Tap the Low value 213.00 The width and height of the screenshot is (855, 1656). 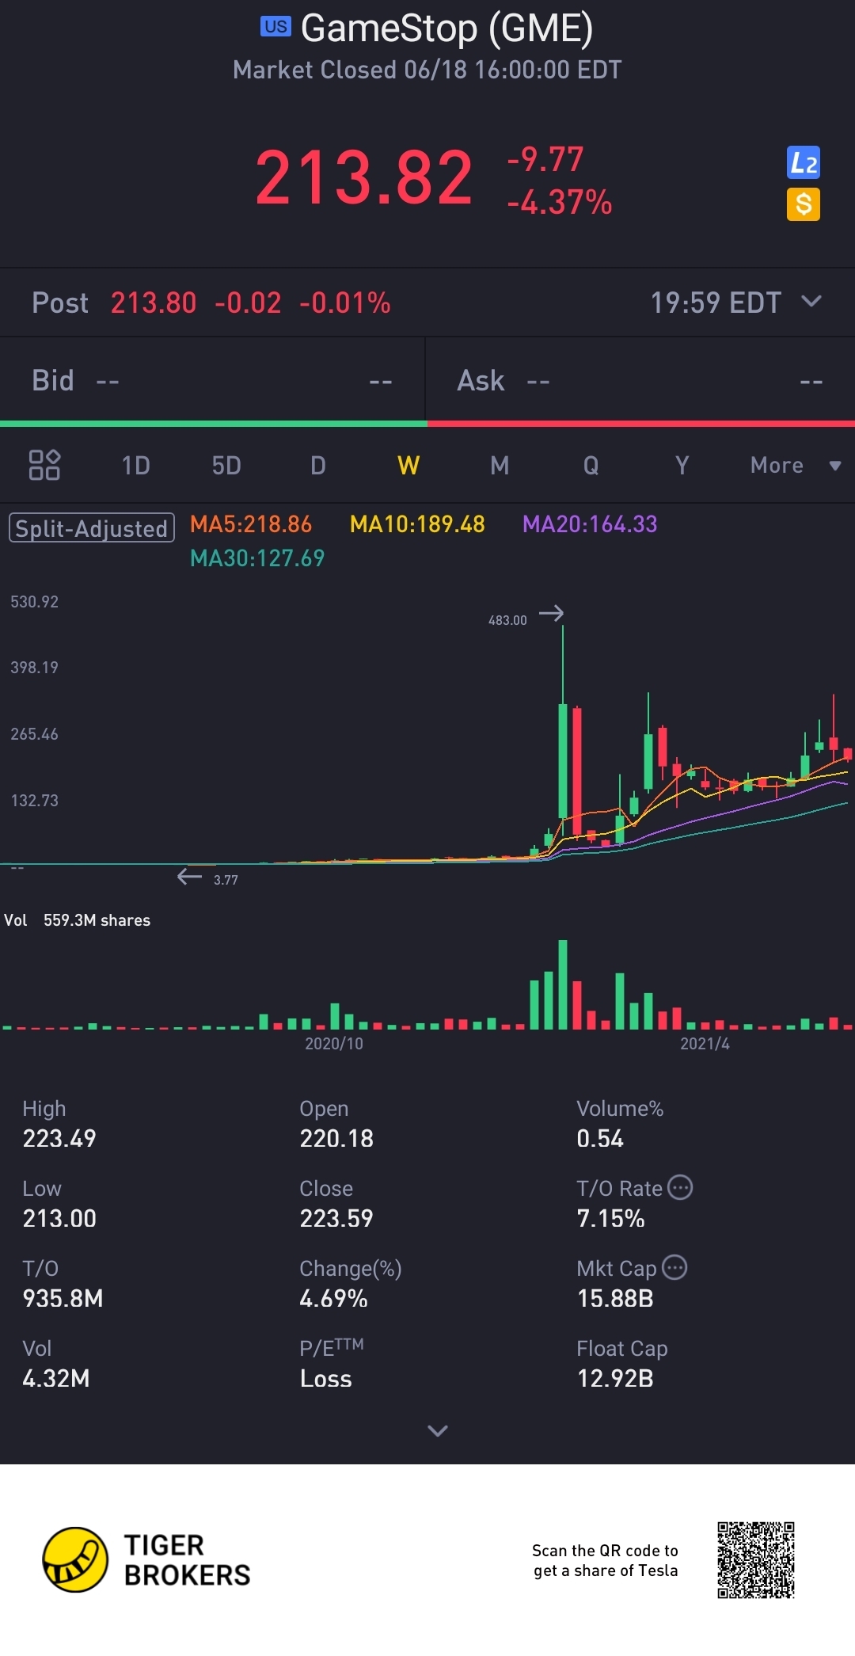click(x=59, y=1219)
